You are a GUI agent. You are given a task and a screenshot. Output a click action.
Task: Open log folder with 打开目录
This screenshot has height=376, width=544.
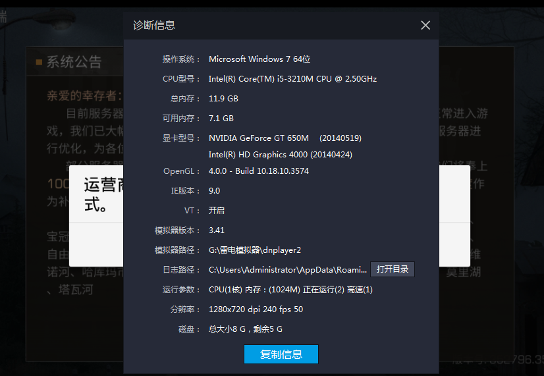(x=393, y=269)
